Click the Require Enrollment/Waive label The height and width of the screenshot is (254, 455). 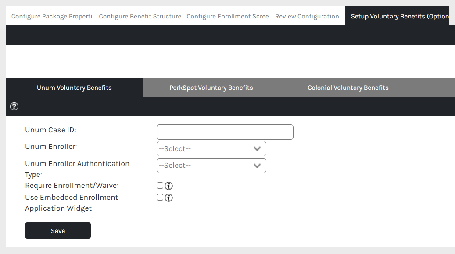[x=72, y=185]
